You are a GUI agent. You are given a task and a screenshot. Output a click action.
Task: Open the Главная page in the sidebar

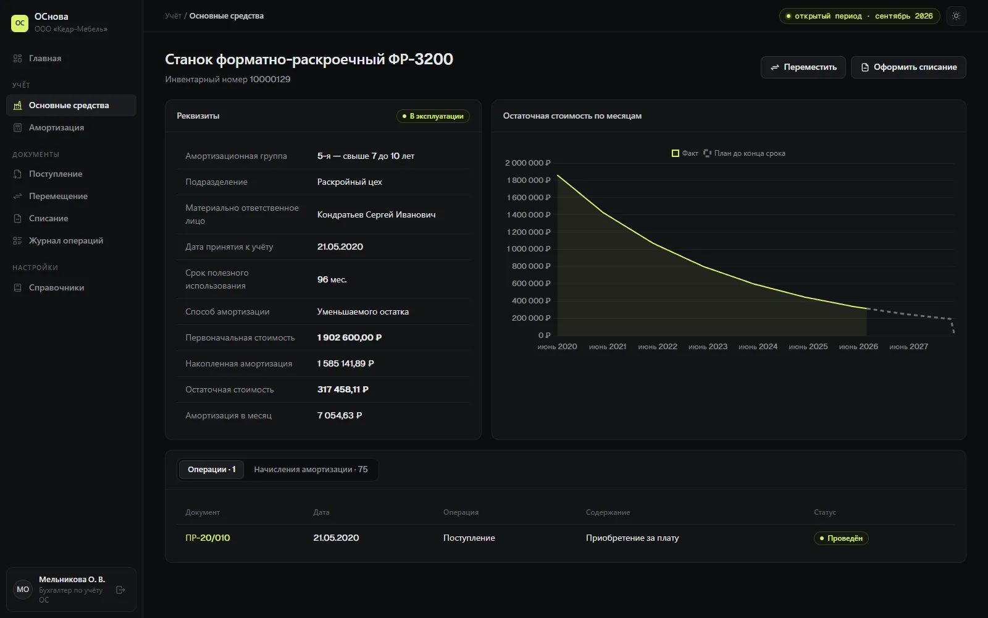(x=71, y=58)
